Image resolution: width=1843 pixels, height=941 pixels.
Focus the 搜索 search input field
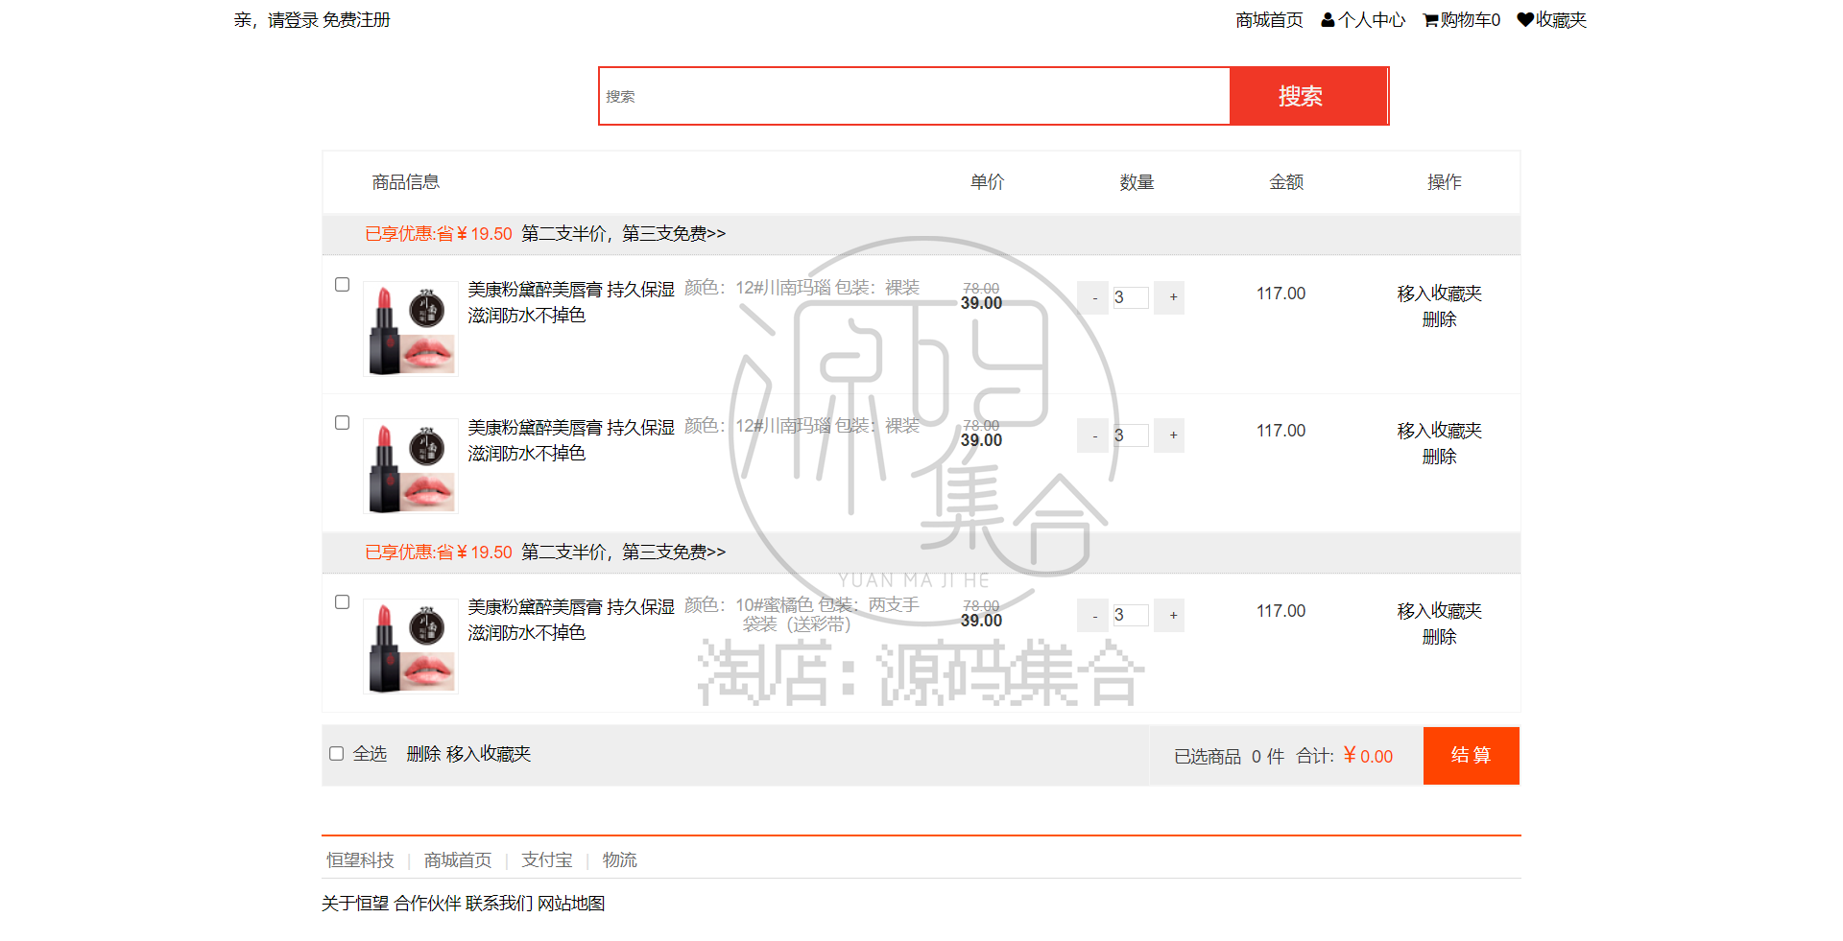[914, 96]
